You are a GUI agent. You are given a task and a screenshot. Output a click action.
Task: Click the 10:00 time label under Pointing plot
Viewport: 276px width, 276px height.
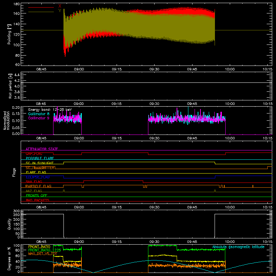[x=230, y=69]
